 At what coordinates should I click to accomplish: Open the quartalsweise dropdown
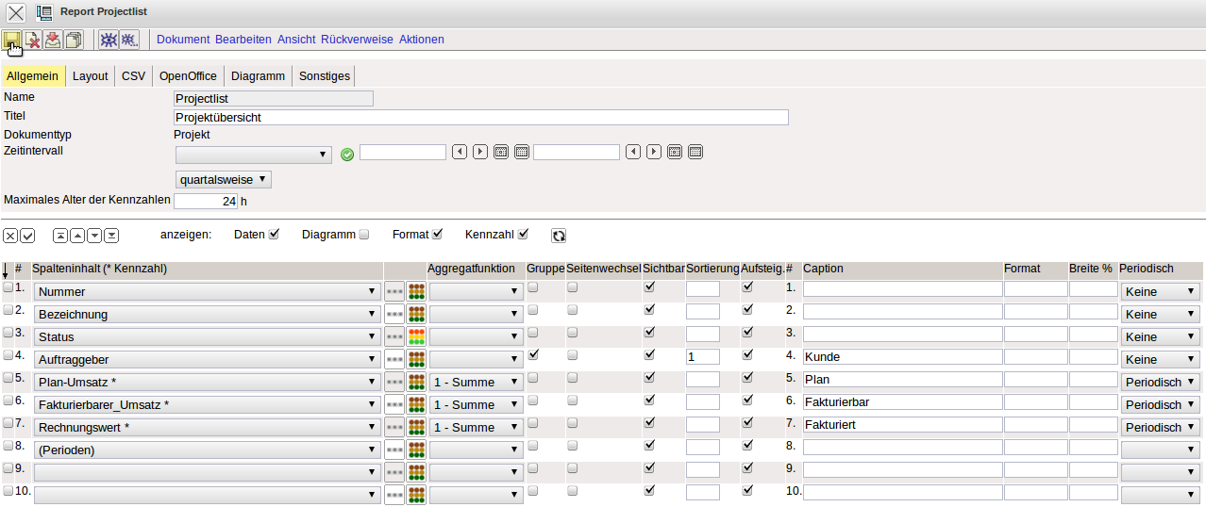[224, 179]
